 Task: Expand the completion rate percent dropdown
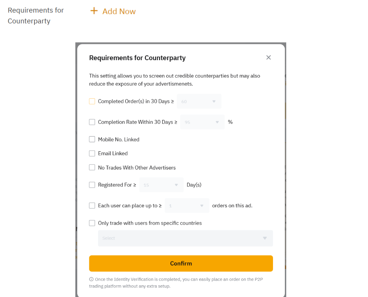202,122
